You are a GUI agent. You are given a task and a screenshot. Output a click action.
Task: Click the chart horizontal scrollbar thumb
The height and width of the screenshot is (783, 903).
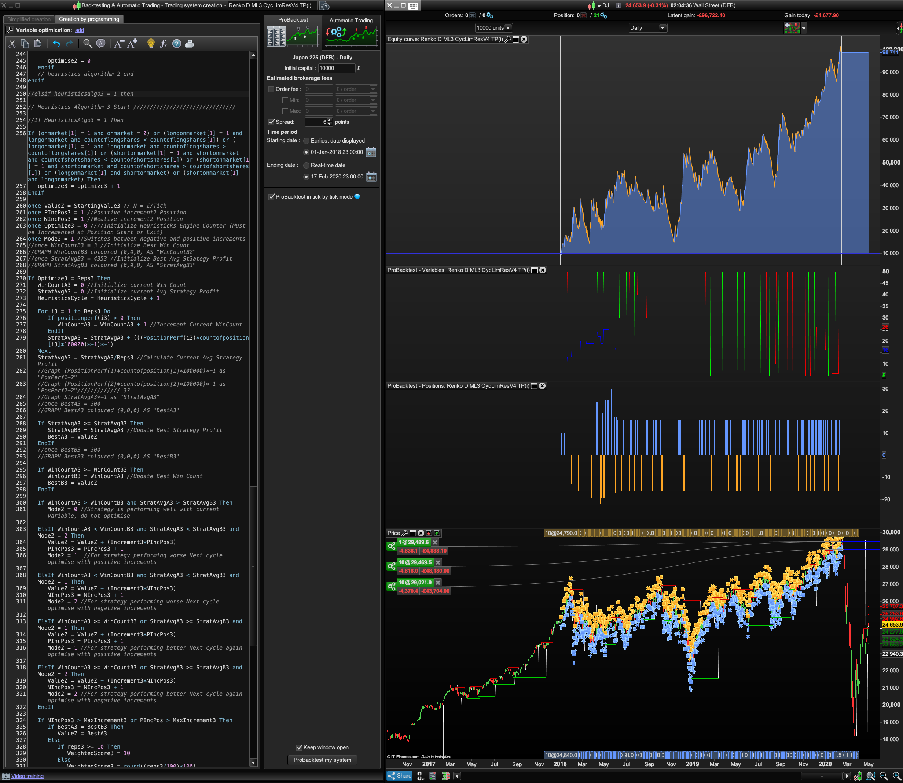tap(822, 776)
